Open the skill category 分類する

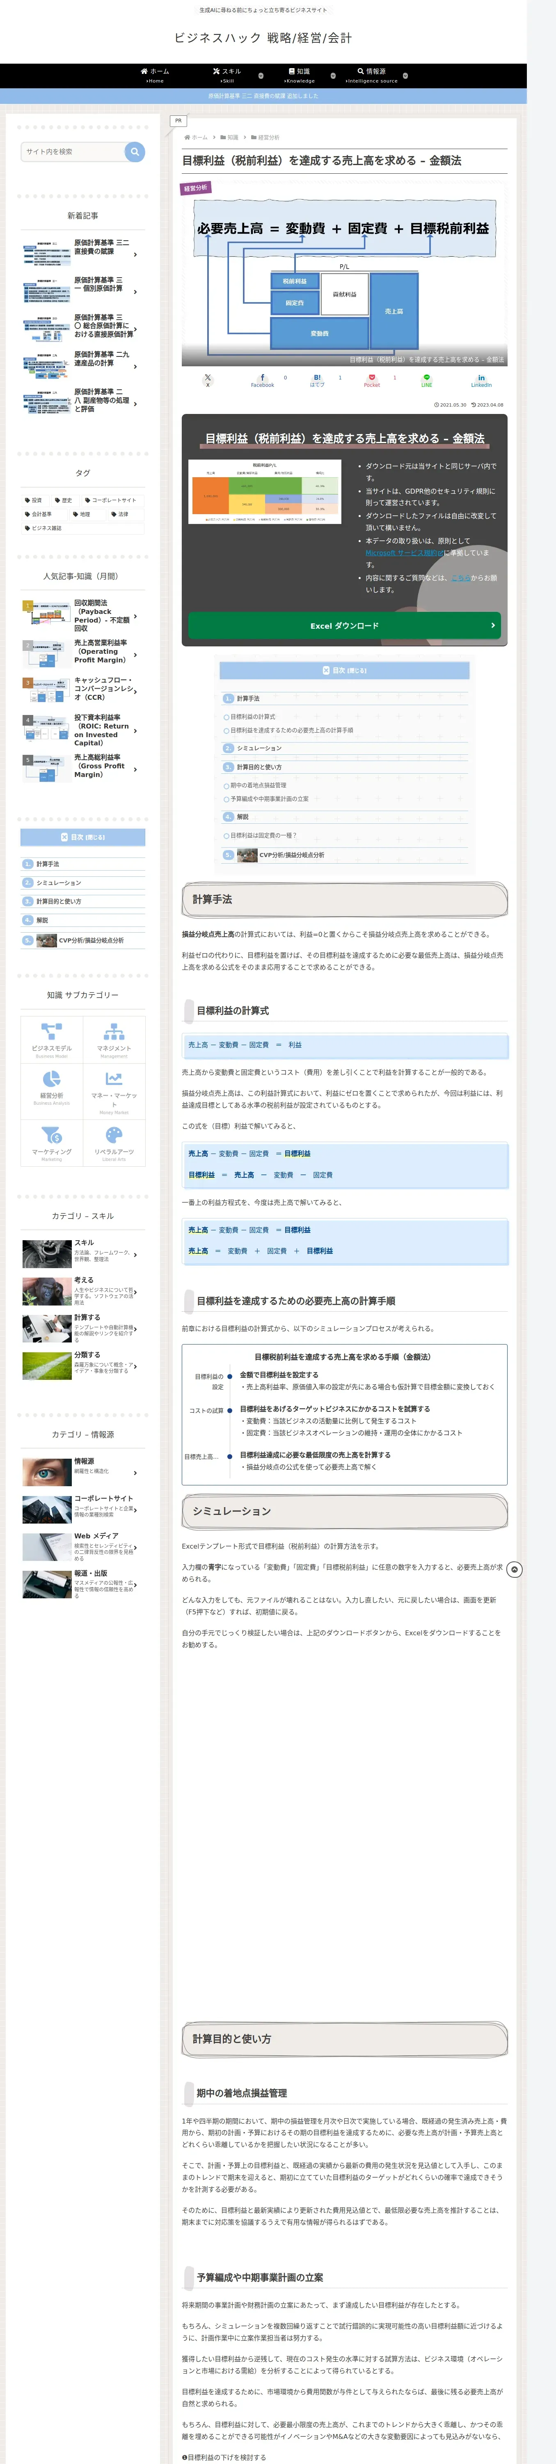[x=83, y=1366]
